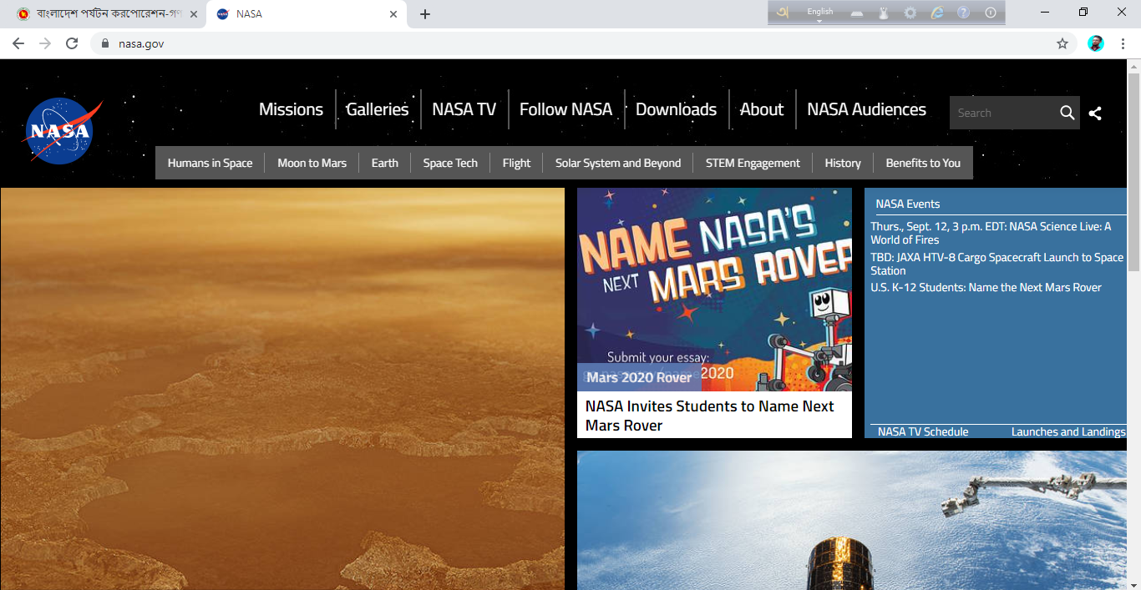Click the NASA search input field
Viewport: 1141px width, 590px height.
coord(1003,113)
